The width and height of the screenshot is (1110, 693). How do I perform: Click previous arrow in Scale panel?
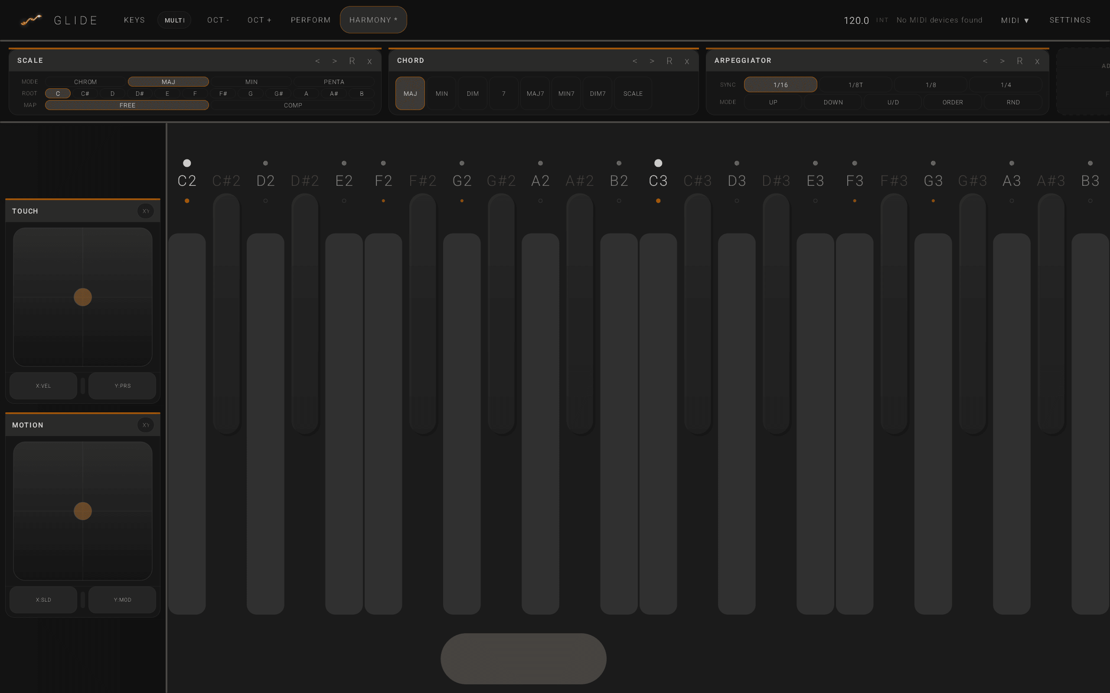coord(317,61)
